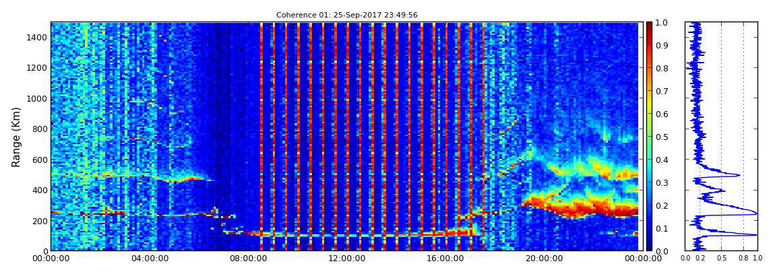Click the 200 range tick label
The width and height of the screenshot is (775, 274).
[38, 220]
